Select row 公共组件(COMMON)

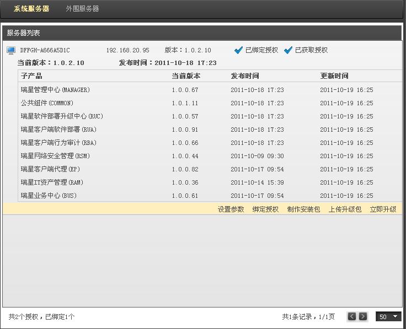click(210, 103)
